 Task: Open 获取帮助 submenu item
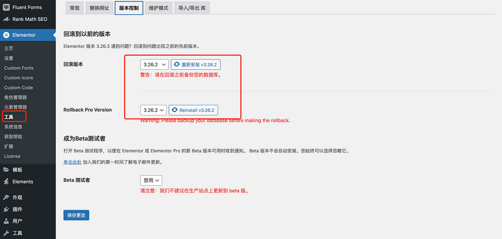(x=13, y=137)
